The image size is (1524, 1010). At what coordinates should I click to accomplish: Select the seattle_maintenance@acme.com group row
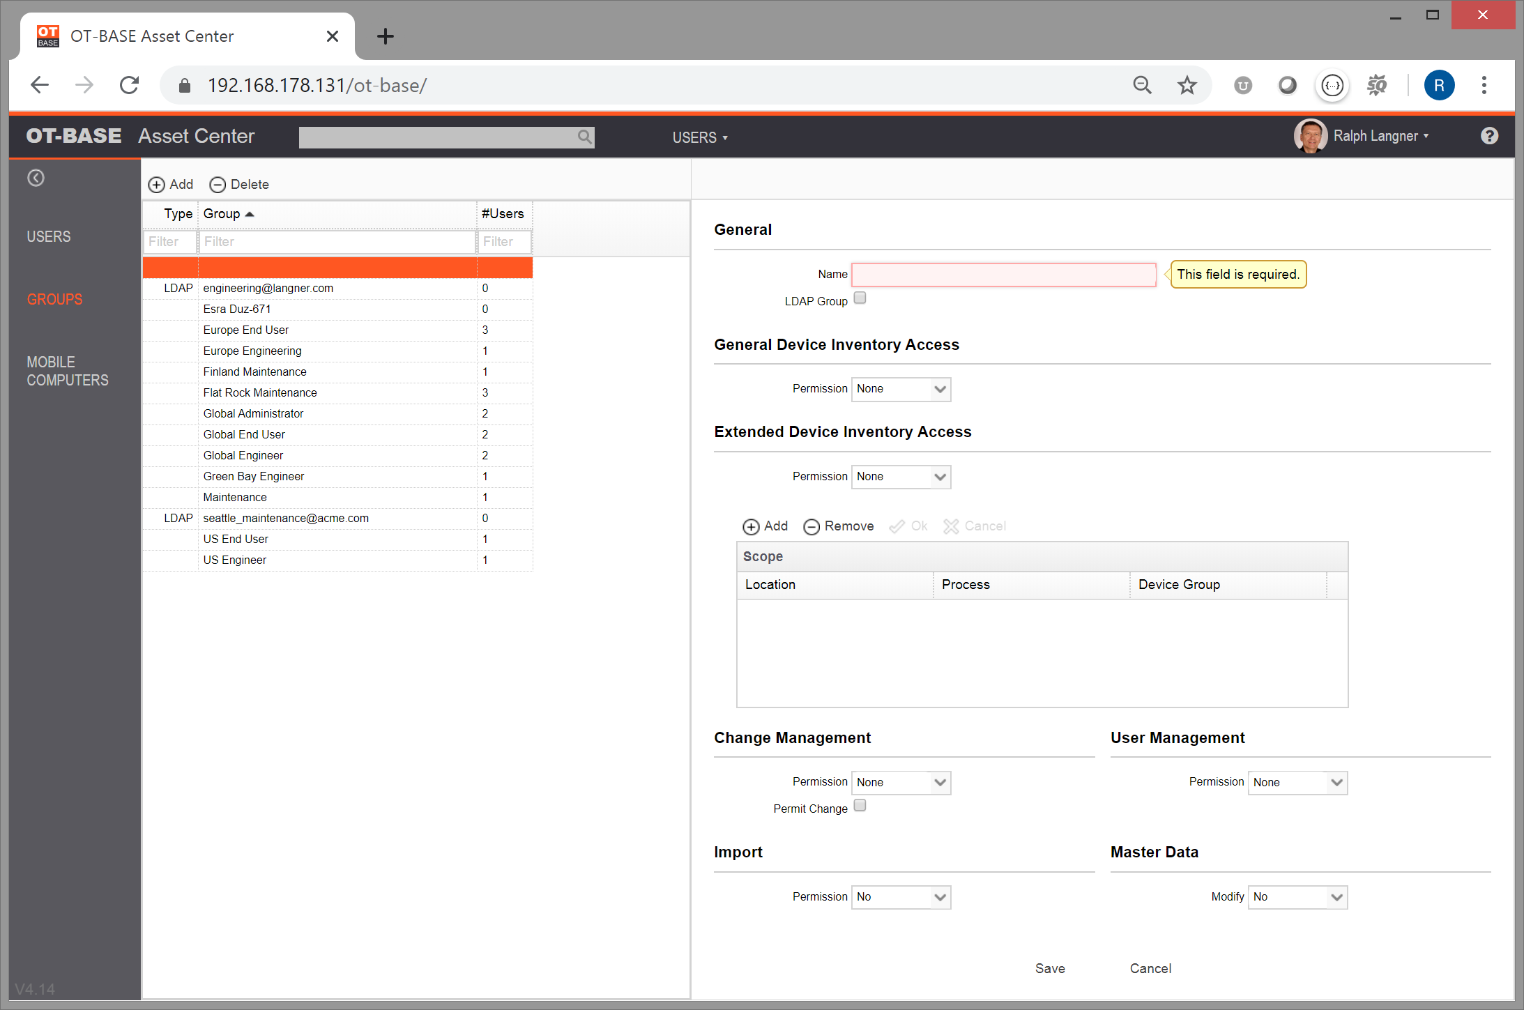click(x=337, y=519)
